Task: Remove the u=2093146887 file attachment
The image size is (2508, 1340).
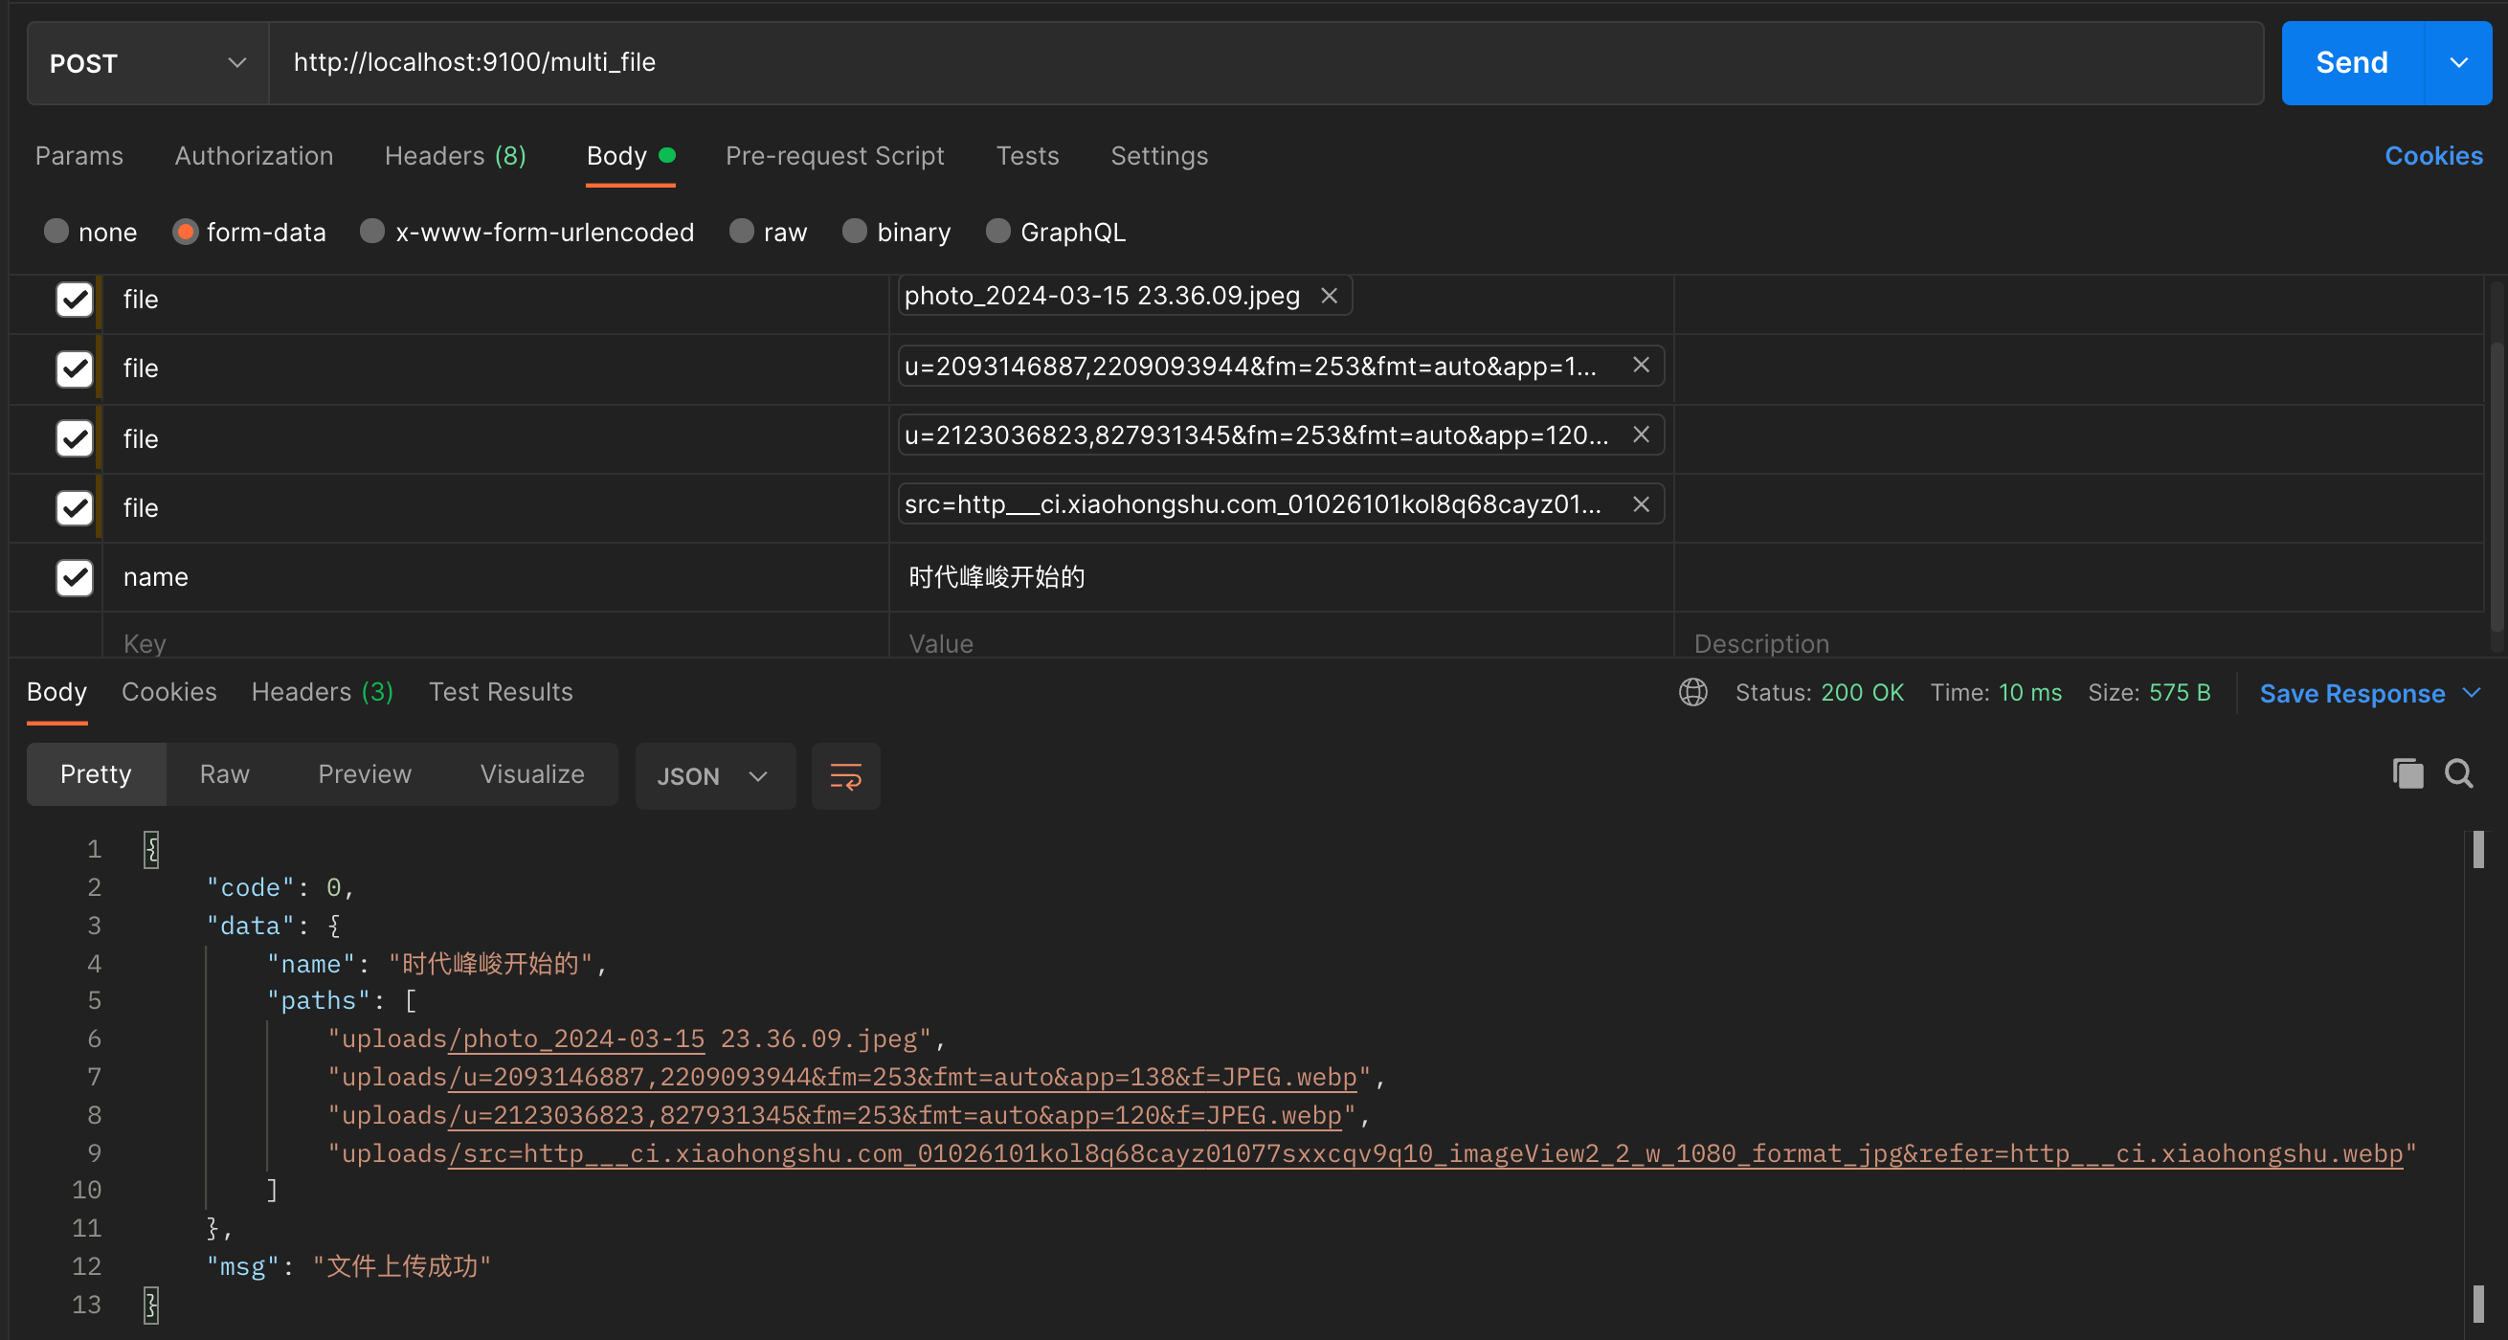Action: (x=1641, y=366)
